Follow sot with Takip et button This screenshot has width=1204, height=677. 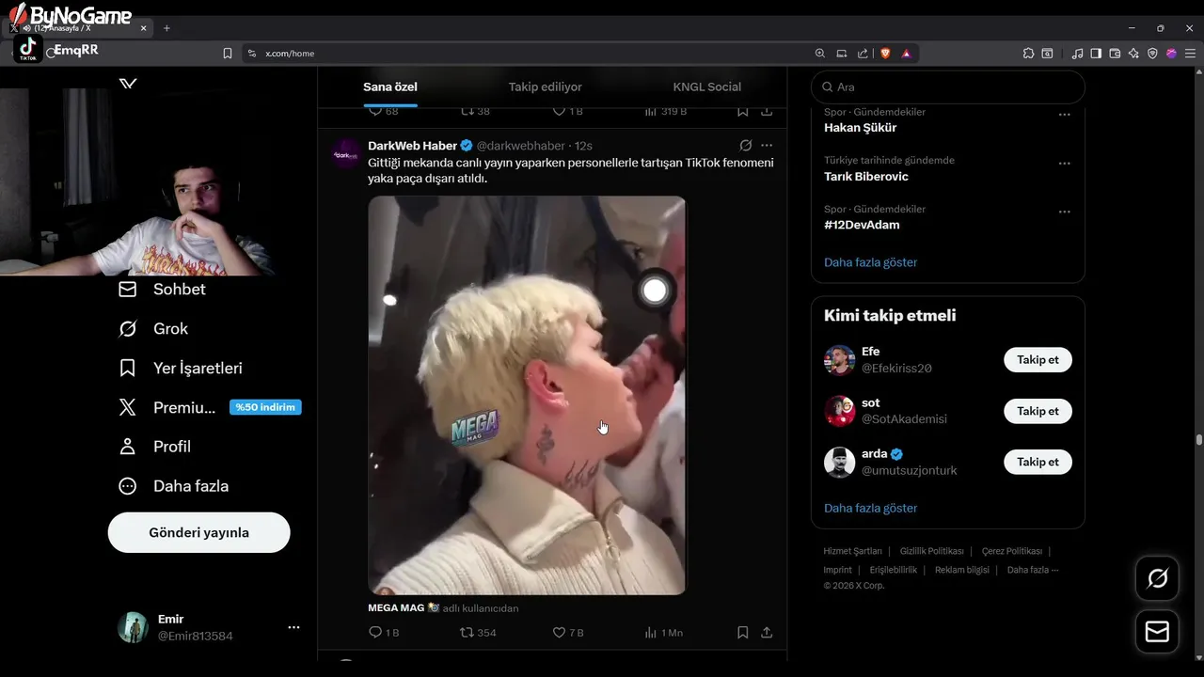pyautogui.click(x=1038, y=411)
